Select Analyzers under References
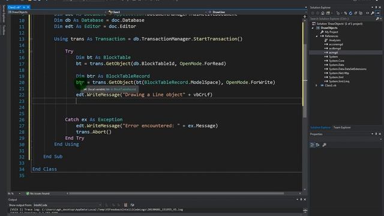Screen dimensions: 384x216 [x=335, y=40]
